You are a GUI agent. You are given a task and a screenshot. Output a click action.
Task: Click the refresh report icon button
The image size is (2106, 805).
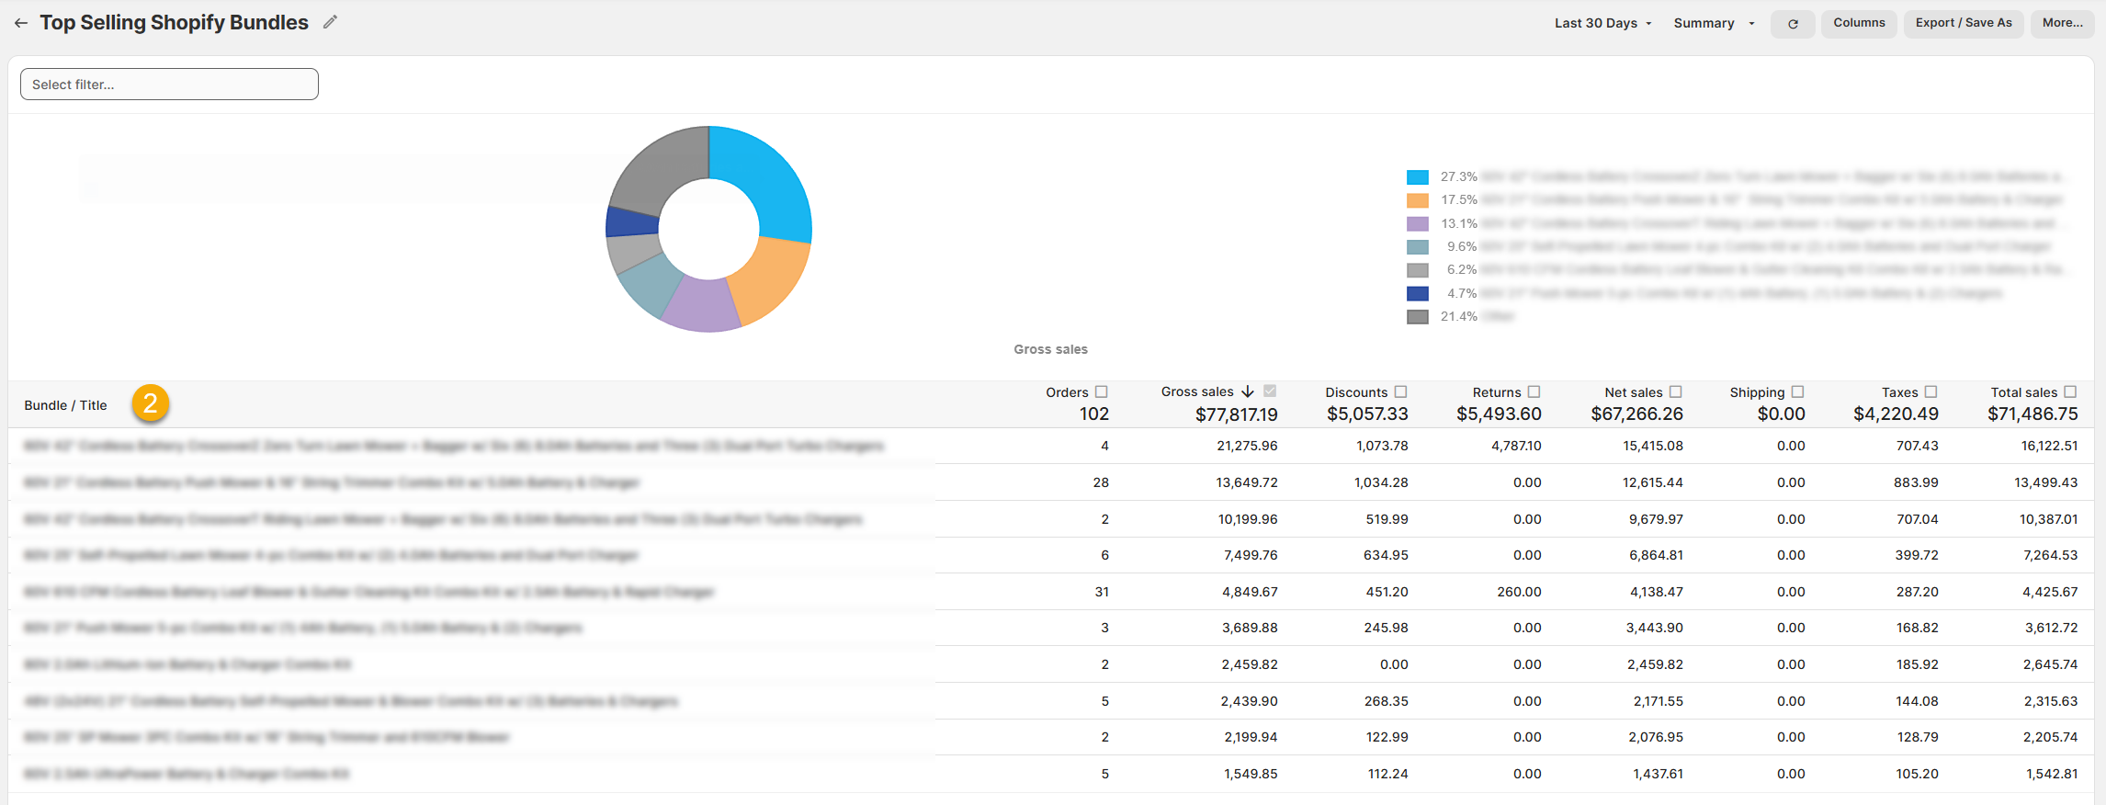pos(1792,24)
